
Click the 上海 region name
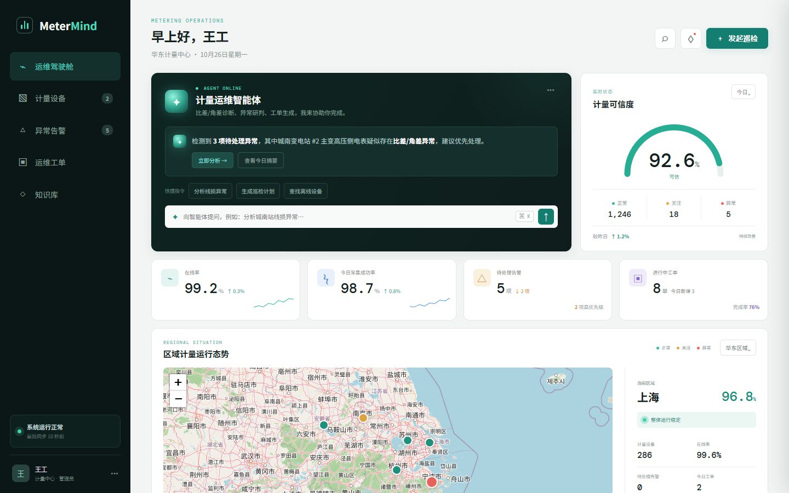tap(648, 397)
